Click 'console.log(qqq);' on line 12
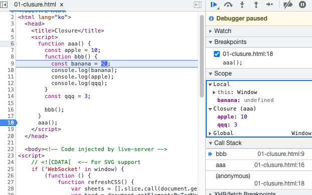 click(79, 83)
